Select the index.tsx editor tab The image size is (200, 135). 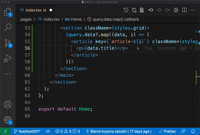pyautogui.click(x=33, y=10)
